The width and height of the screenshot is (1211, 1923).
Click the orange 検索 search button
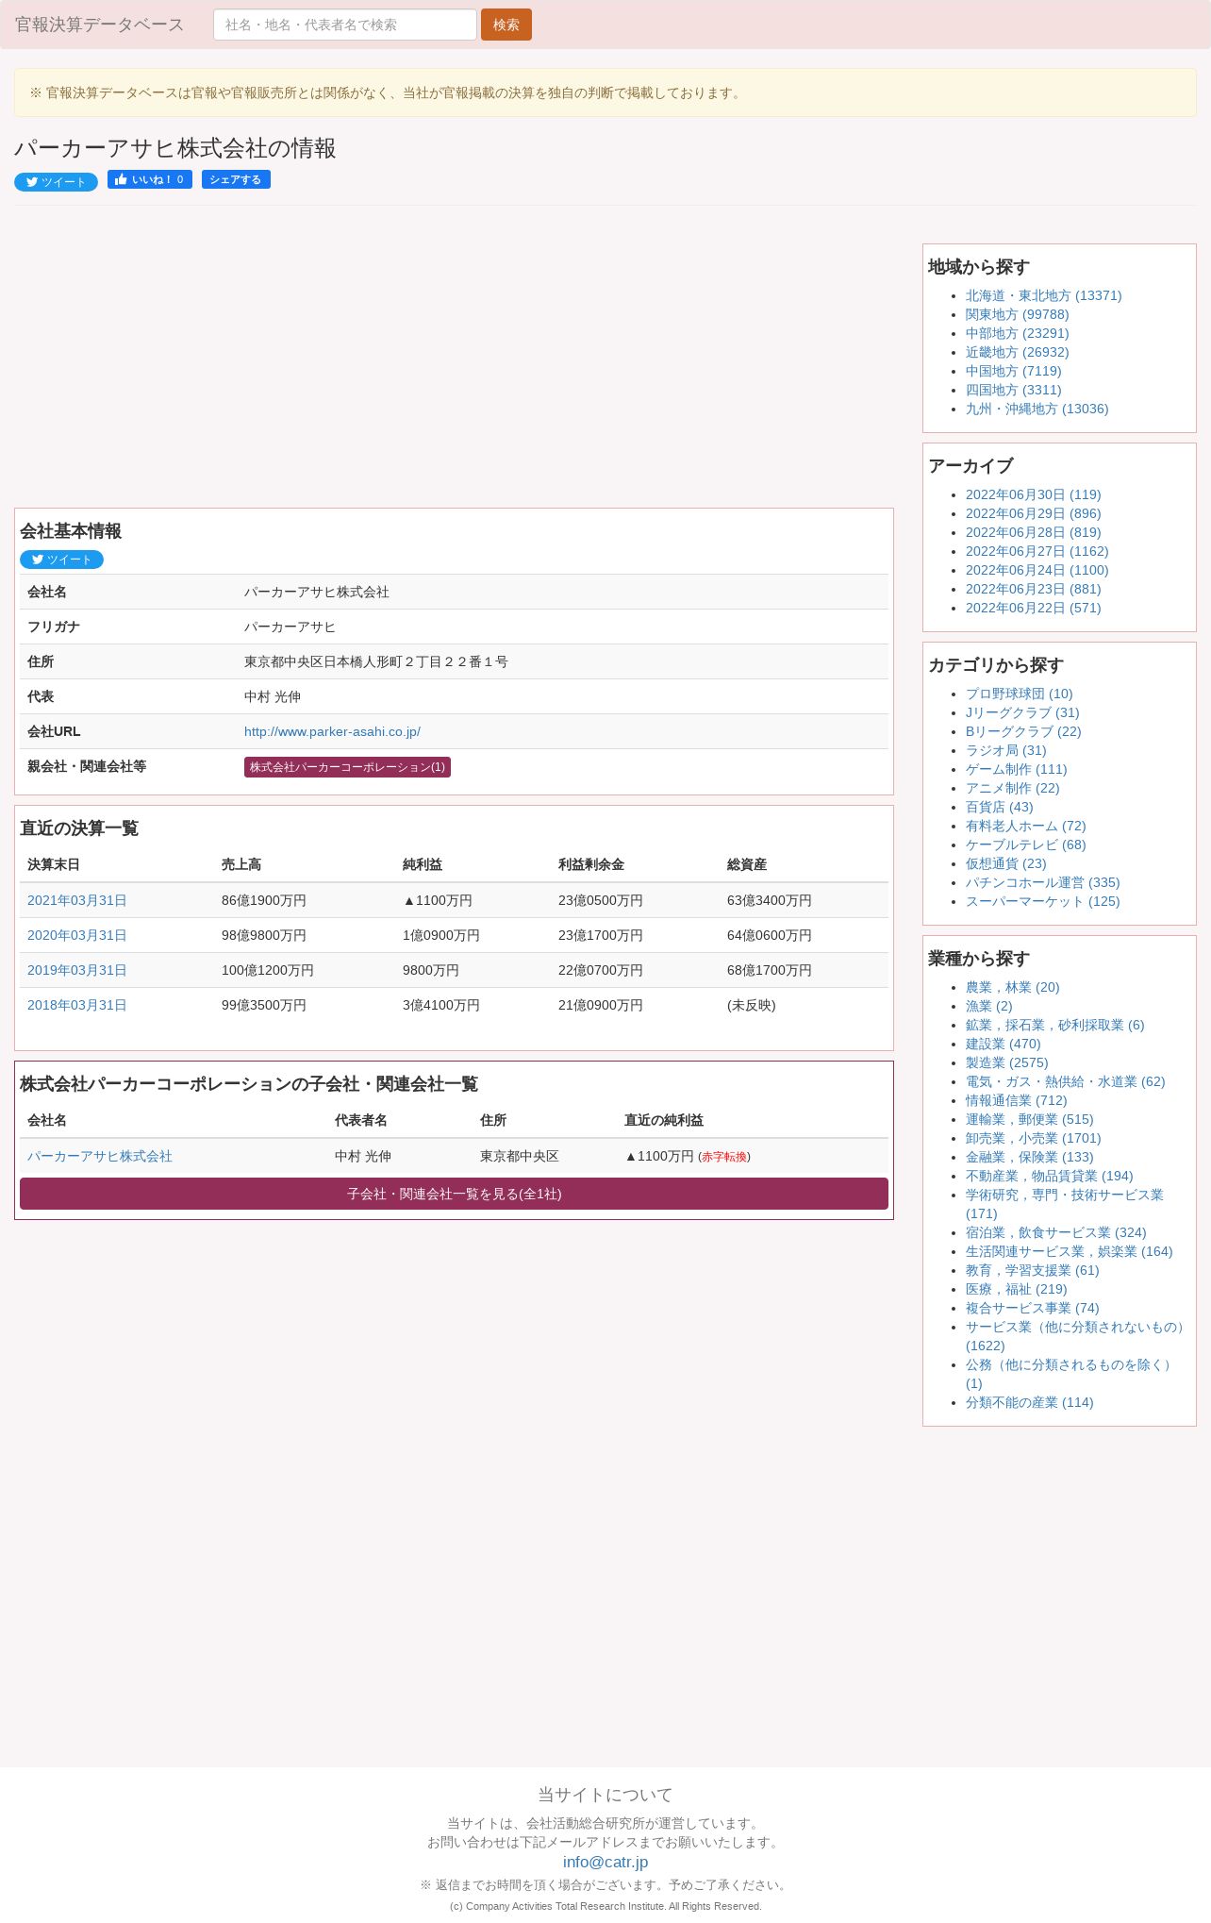click(506, 25)
